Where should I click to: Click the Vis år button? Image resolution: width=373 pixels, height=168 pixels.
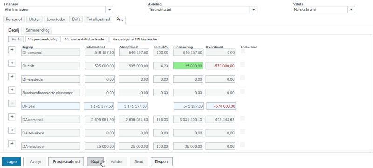click(x=16, y=39)
